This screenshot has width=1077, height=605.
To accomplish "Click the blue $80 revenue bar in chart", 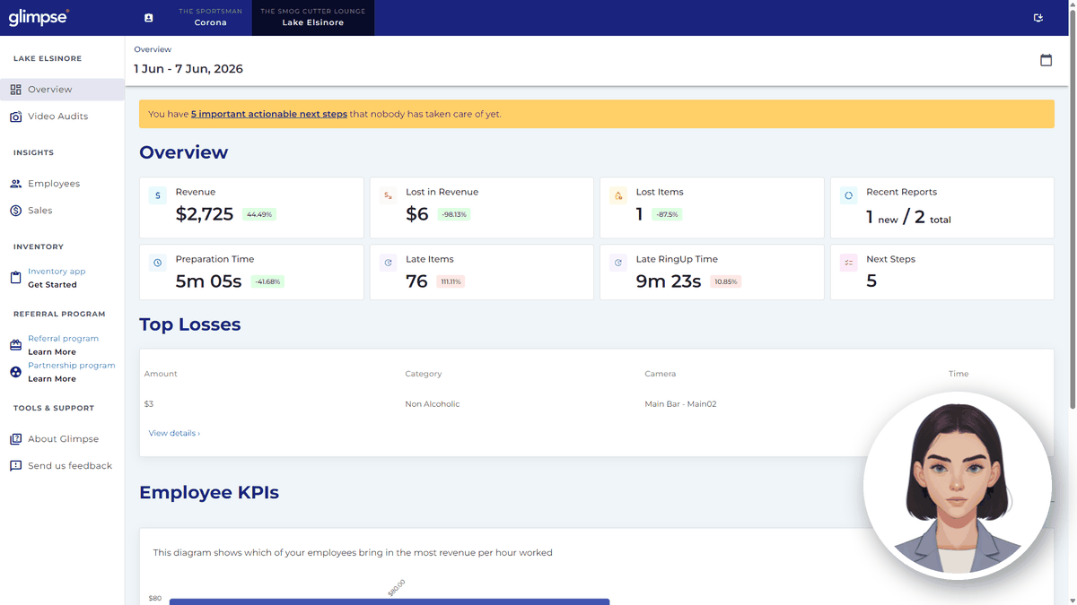I will [390, 601].
